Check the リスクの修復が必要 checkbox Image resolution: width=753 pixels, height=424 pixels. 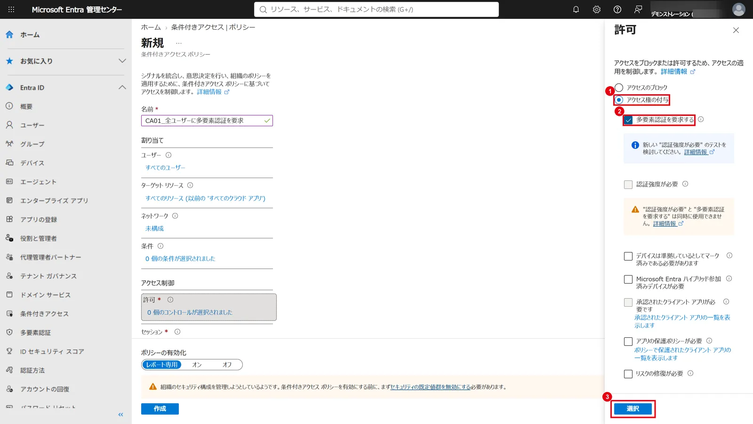point(628,374)
